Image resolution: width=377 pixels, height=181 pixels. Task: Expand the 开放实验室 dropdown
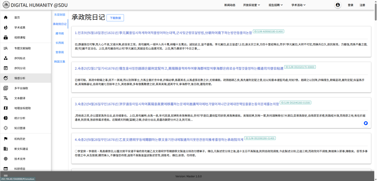click(x=251, y=5)
